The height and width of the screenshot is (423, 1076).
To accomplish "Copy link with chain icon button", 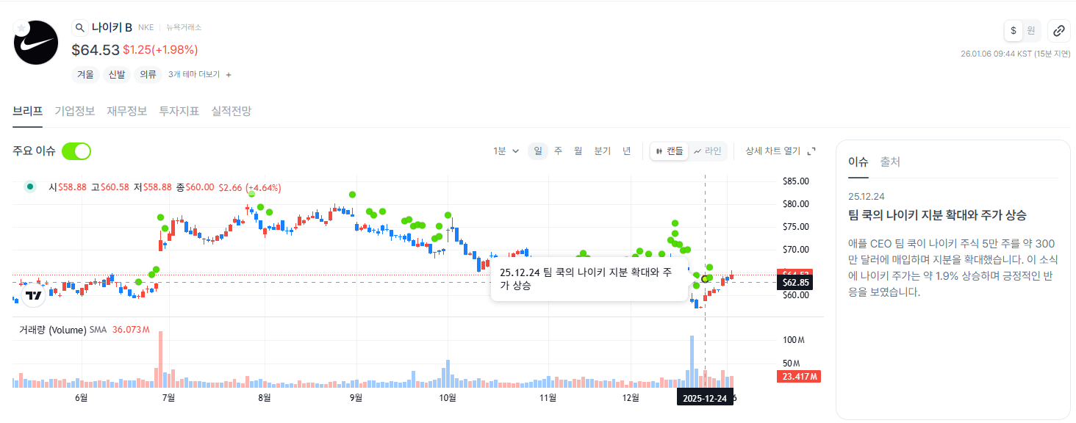I will point(1058,31).
